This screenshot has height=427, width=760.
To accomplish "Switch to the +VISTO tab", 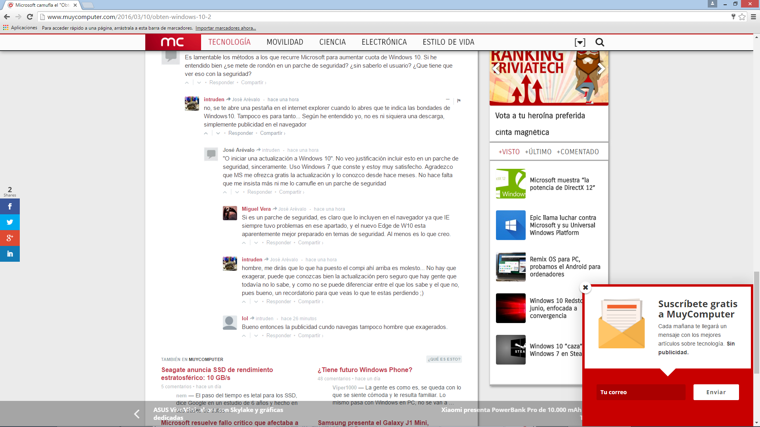I will pyautogui.click(x=509, y=152).
